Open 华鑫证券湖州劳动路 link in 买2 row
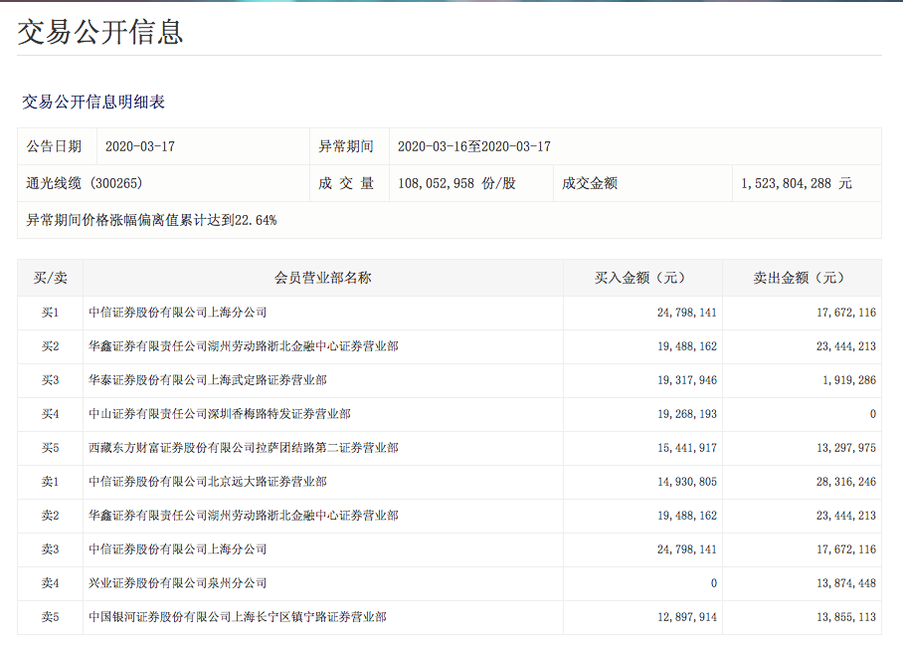 (x=243, y=346)
